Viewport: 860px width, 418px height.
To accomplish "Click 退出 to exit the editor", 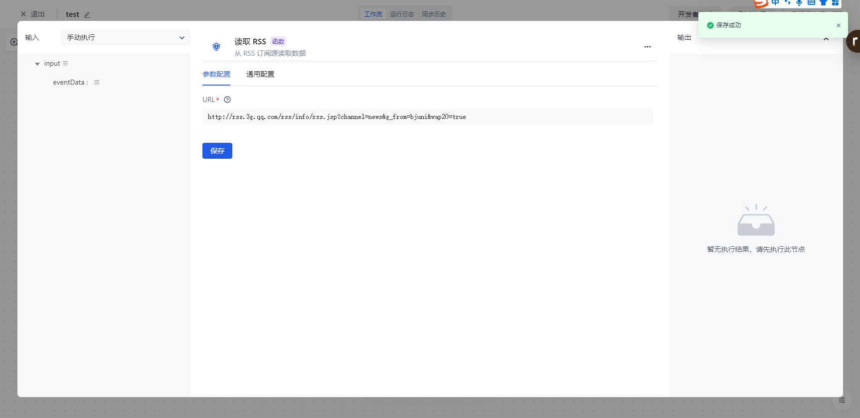I will click(x=33, y=14).
